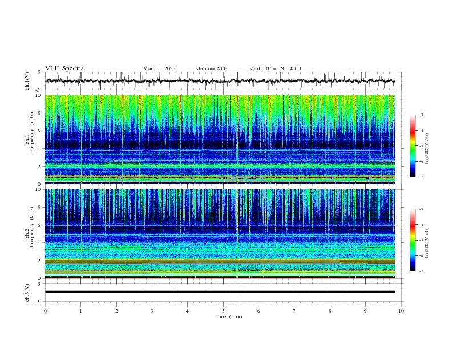Click the '10' tick on the time axis
The width and height of the screenshot is (452, 349).
[x=401, y=311]
